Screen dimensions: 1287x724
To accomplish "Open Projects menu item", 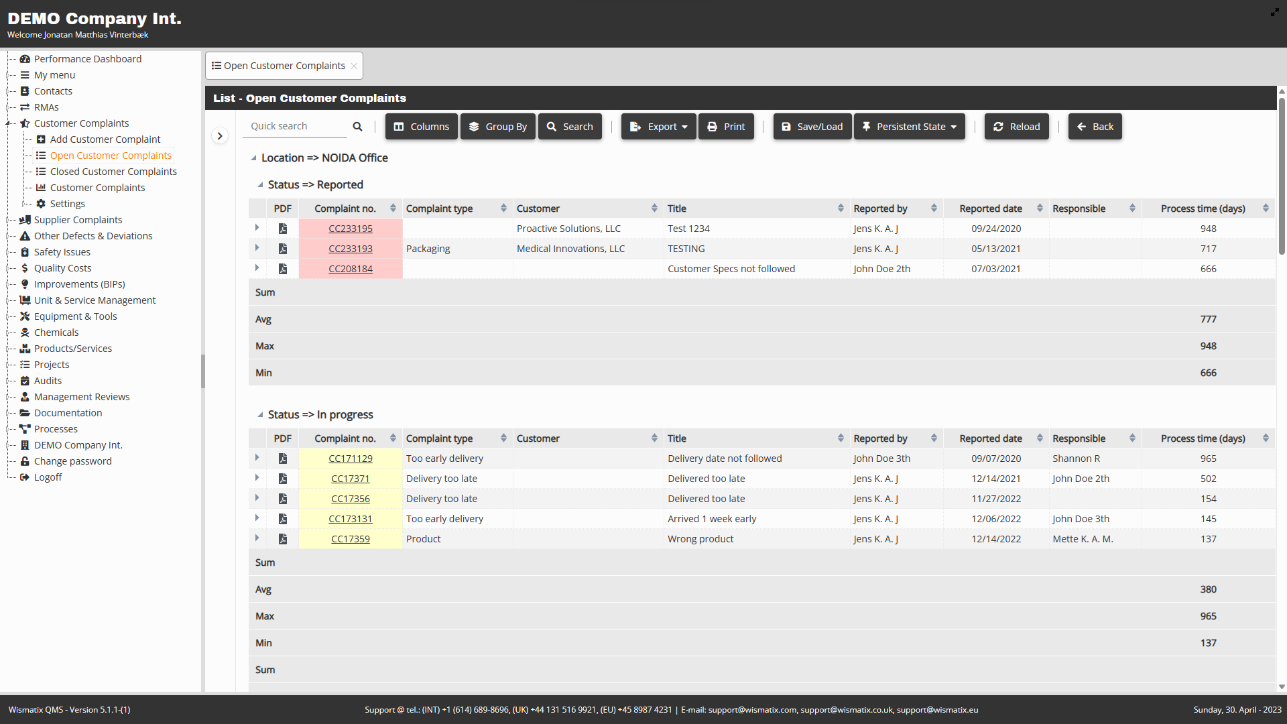I will (52, 365).
